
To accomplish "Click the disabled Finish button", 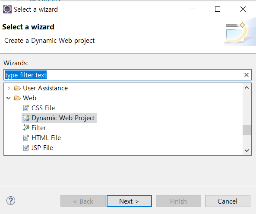I will pos(178,201).
